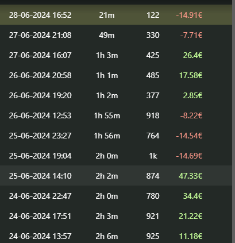Choose the 25-06-2024 23:27 session row

click(x=116, y=136)
